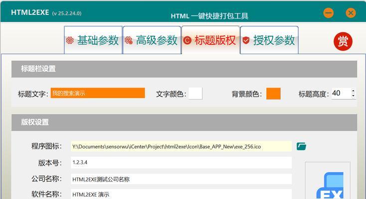Click the 标题高度 value field showing 40
Screen dimensions: 366x199
tap(341, 93)
